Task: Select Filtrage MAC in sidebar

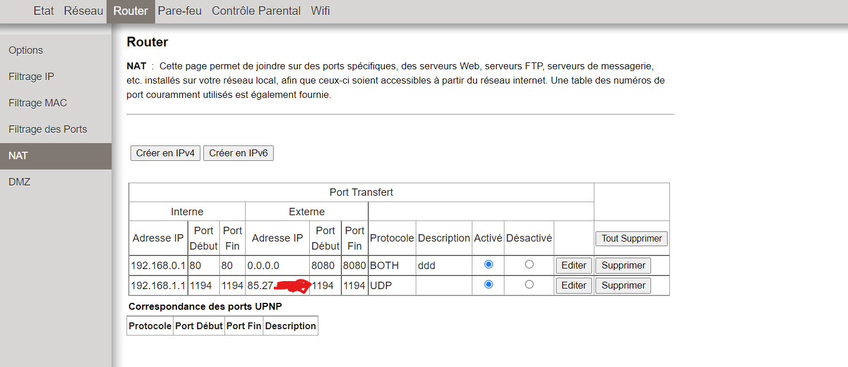Action: (38, 103)
